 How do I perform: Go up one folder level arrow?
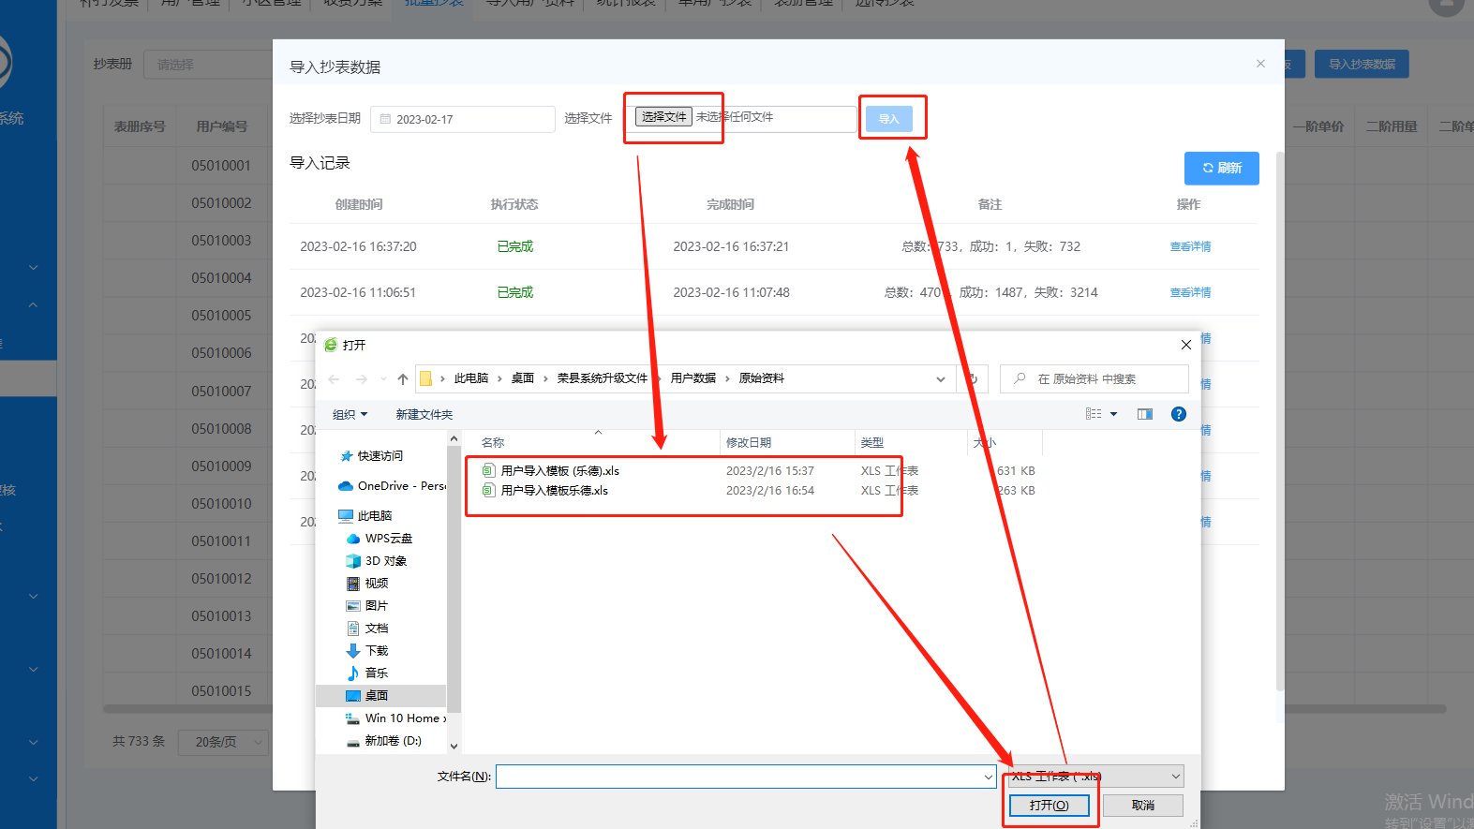pos(403,379)
